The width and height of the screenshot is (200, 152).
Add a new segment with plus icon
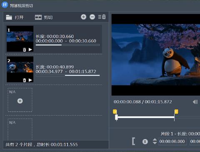[x=83, y=17]
